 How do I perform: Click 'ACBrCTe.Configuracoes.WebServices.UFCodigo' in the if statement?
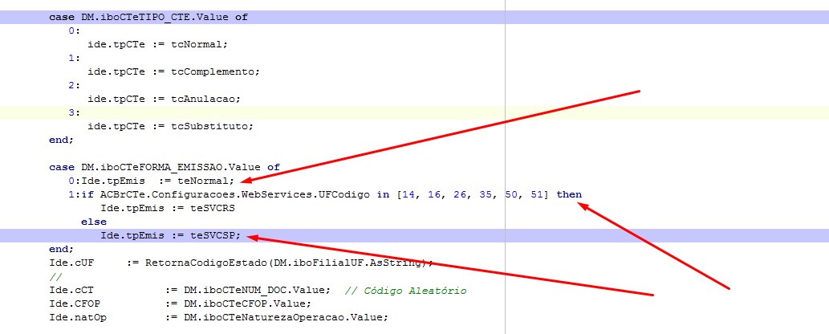(x=235, y=194)
